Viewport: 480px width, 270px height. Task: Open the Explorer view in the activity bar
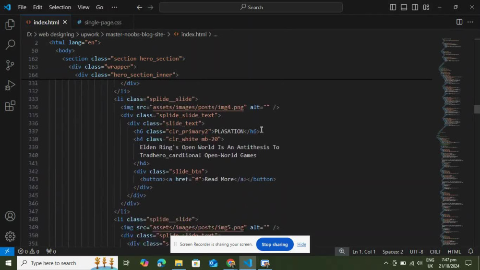pyautogui.click(x=10, y=24)
